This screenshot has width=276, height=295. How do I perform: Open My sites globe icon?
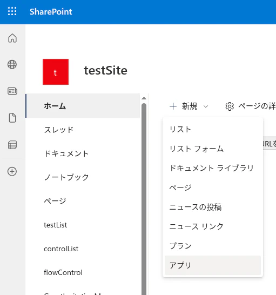[x=12, y=64]
